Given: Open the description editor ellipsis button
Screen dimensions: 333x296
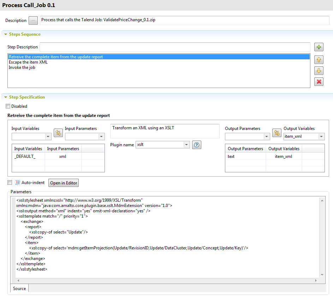Looking at the screenshot, I should (33, 20).
